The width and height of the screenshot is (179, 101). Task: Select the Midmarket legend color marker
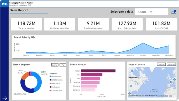[50, 87]
